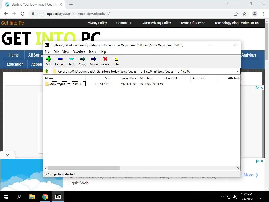Screen dimensions: 269x202
Task: Click the Chrome address bar URL
Action: coord(74,14)
